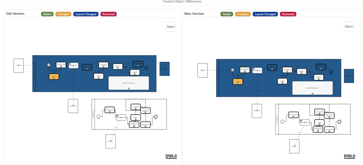Select Receiver1 participant box in New Version
This screenshot has height=165, width=363.
pos(295,146)
